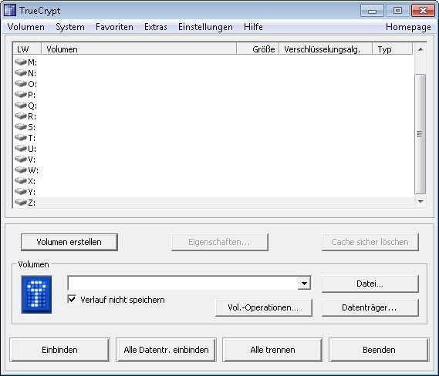The height and width of the screenshot is (376, 439).
Task: Select the Z: drive icon
Action: (x=21, y=202)
